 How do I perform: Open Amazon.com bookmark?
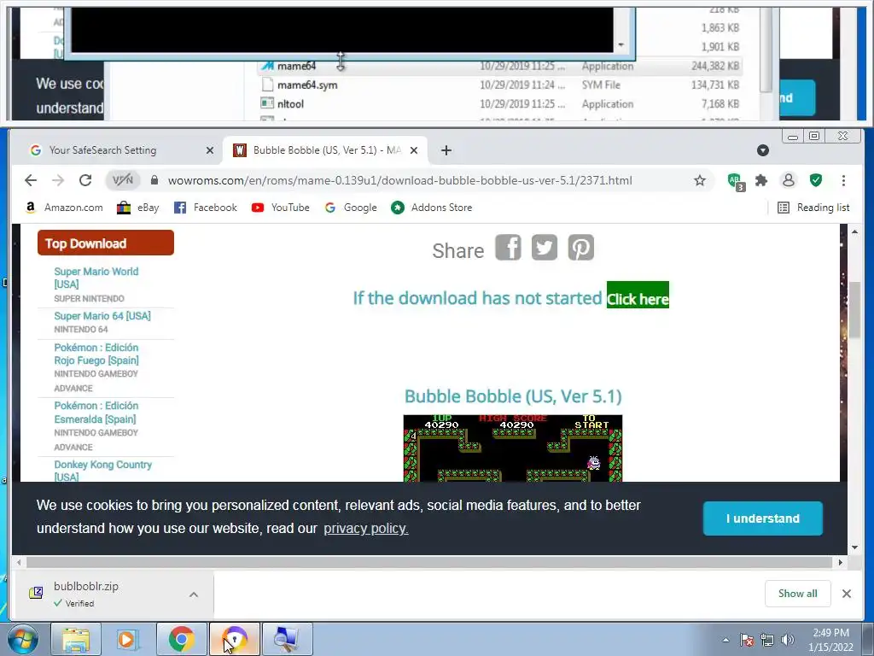point(64,208)
